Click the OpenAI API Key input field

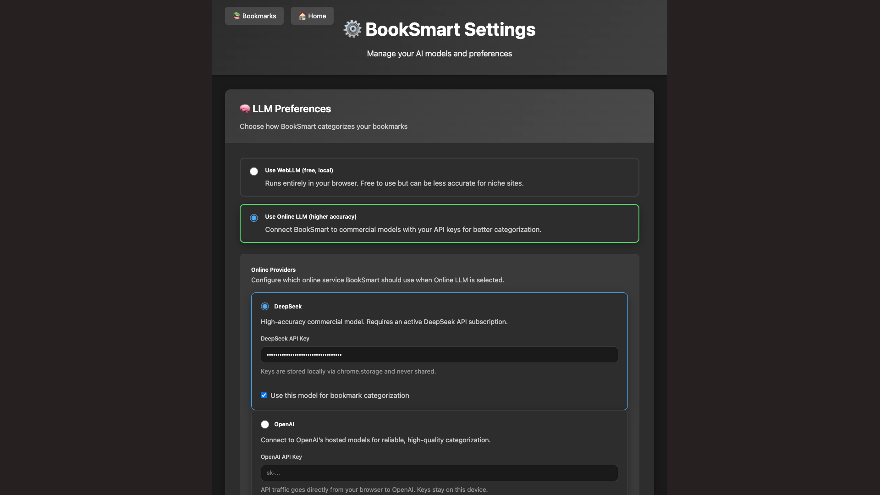point(439,473)
